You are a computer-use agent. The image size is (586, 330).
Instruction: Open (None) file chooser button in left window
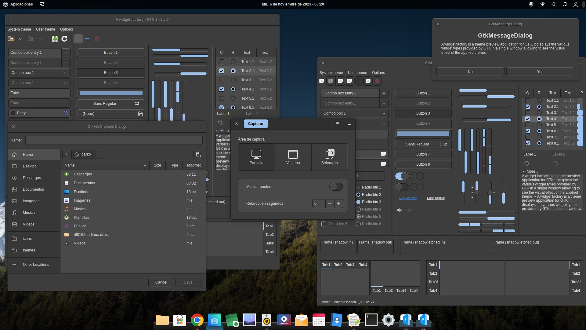[111, 114]
